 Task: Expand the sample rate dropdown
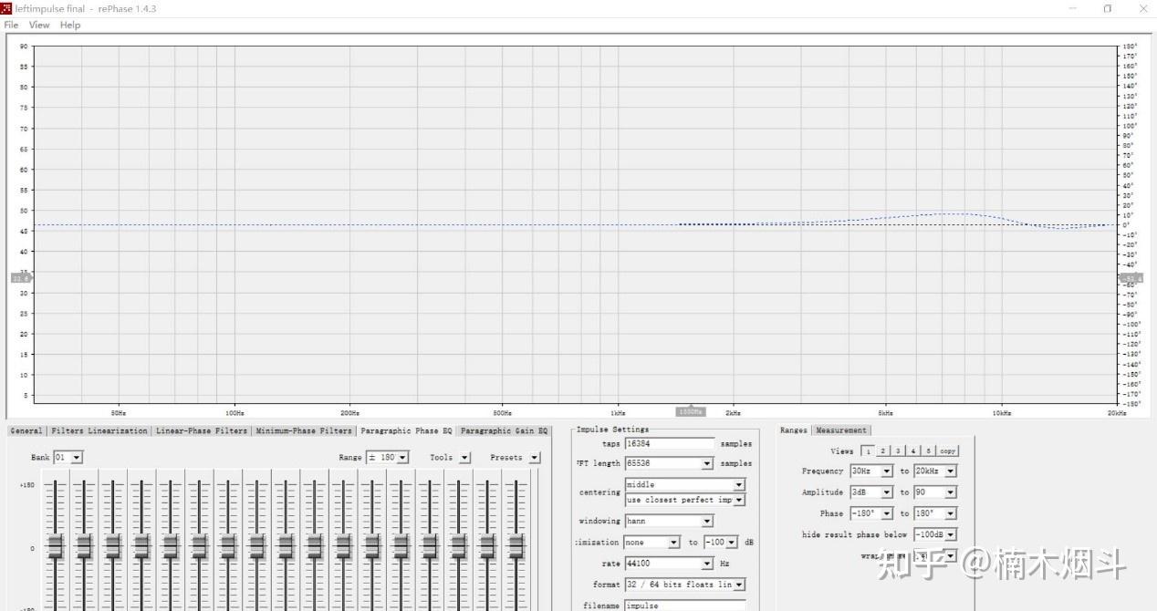pos(669,564)
